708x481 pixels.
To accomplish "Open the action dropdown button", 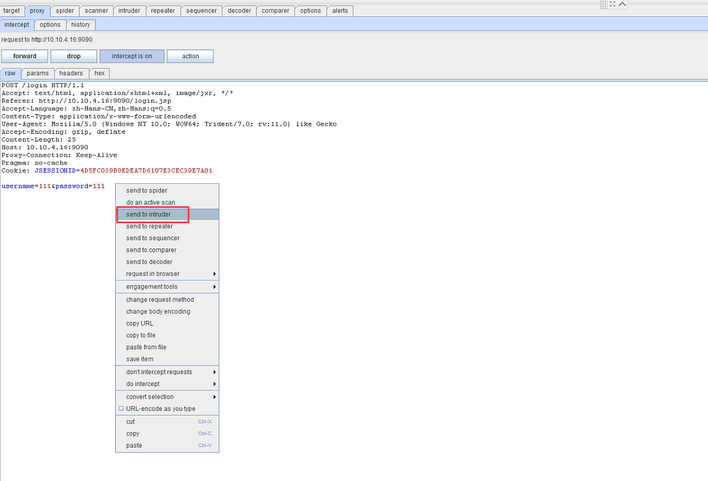I will (x=190, y=56).
